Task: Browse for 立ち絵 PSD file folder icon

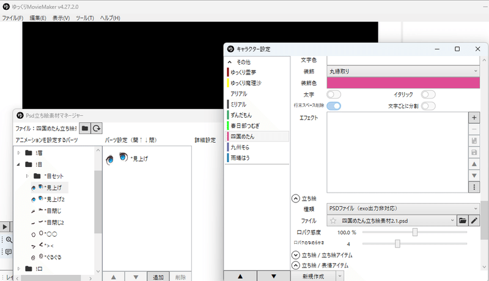Action: pyautogui.click(x=463, y=221)
